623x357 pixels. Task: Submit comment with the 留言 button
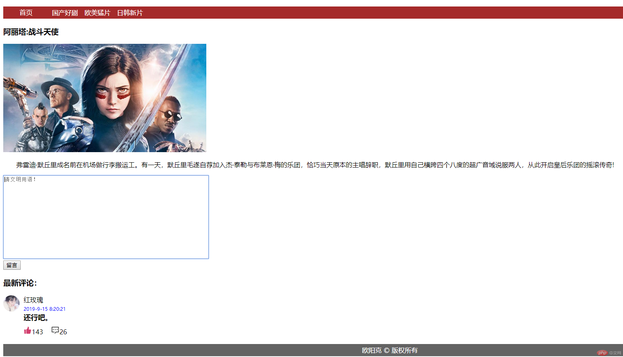pos(12,265)
